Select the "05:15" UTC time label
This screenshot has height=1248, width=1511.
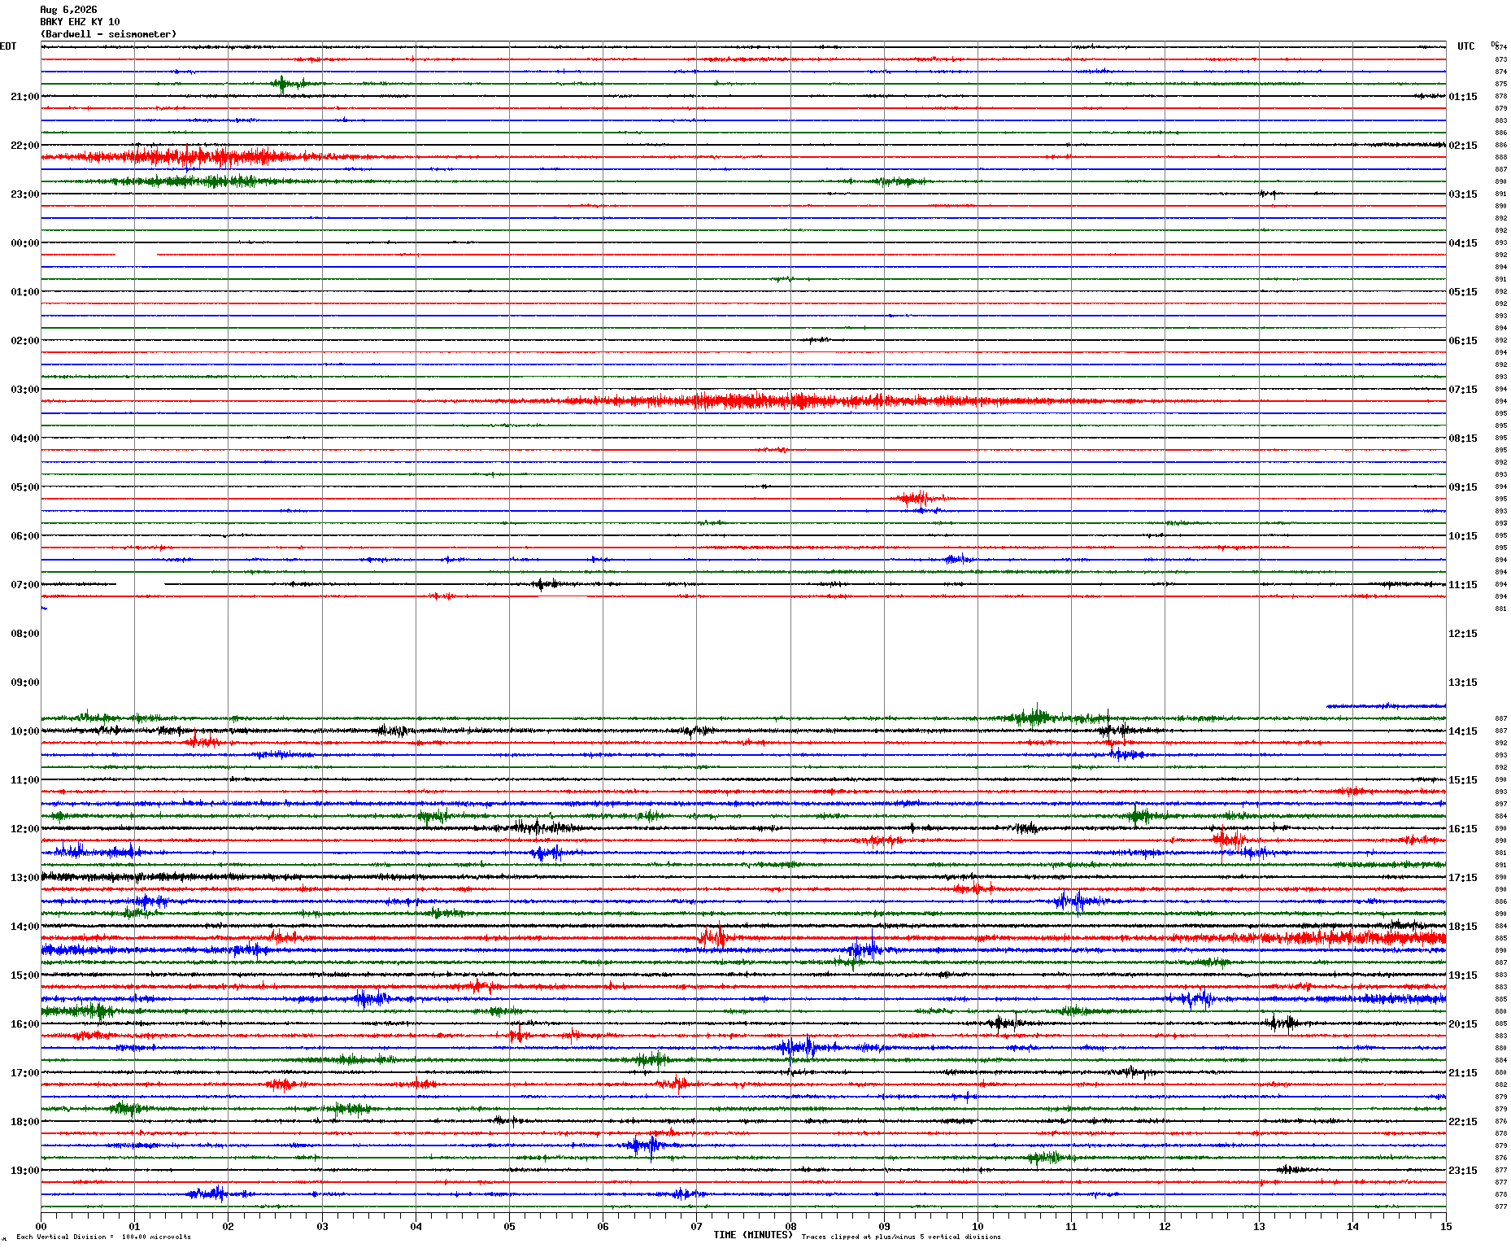coord(1463,292)
